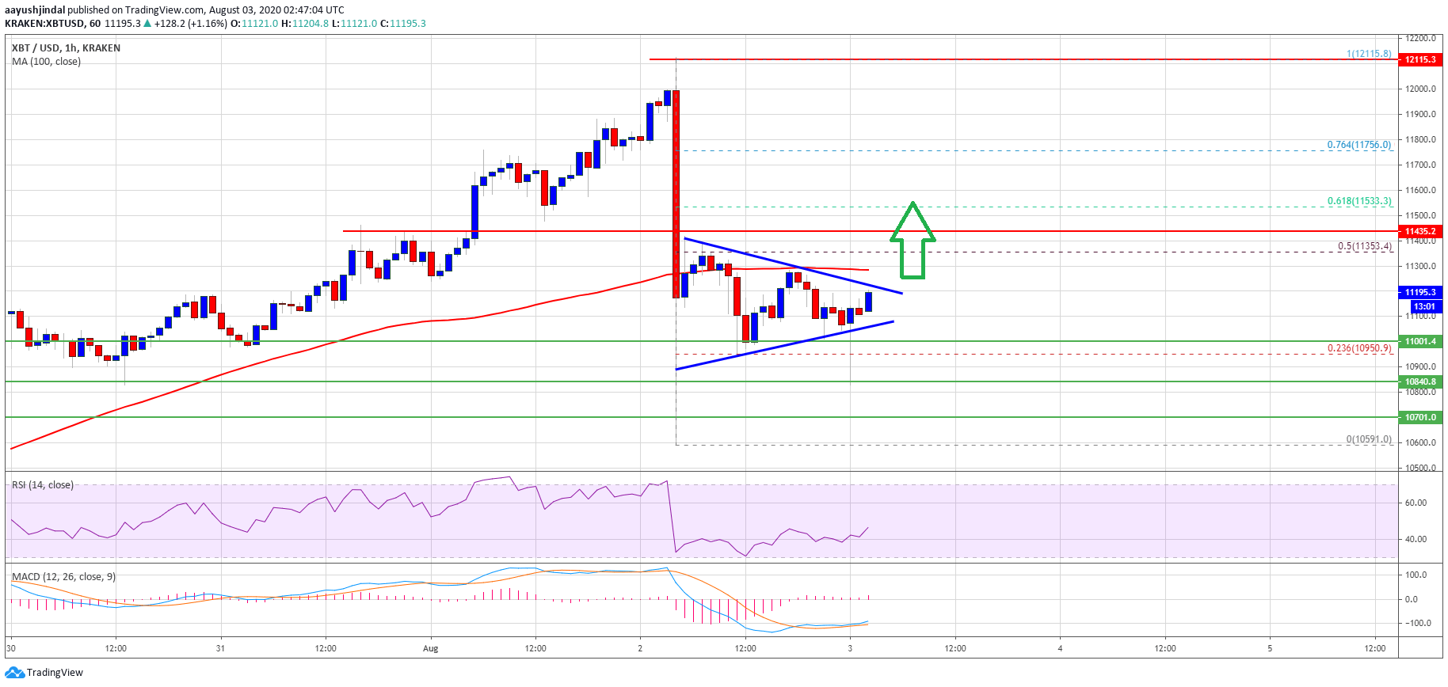Click the current price 11195.3 blue label
Screen dimensions: 1448x687
[1420, 292]
